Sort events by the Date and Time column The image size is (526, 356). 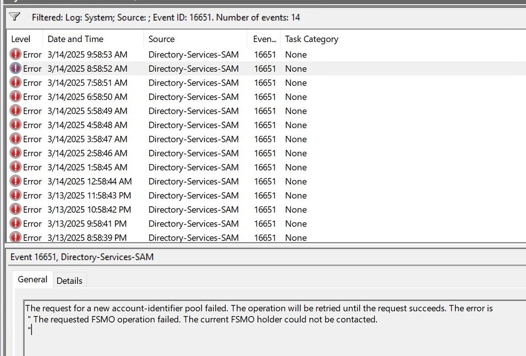coord(75,39)
